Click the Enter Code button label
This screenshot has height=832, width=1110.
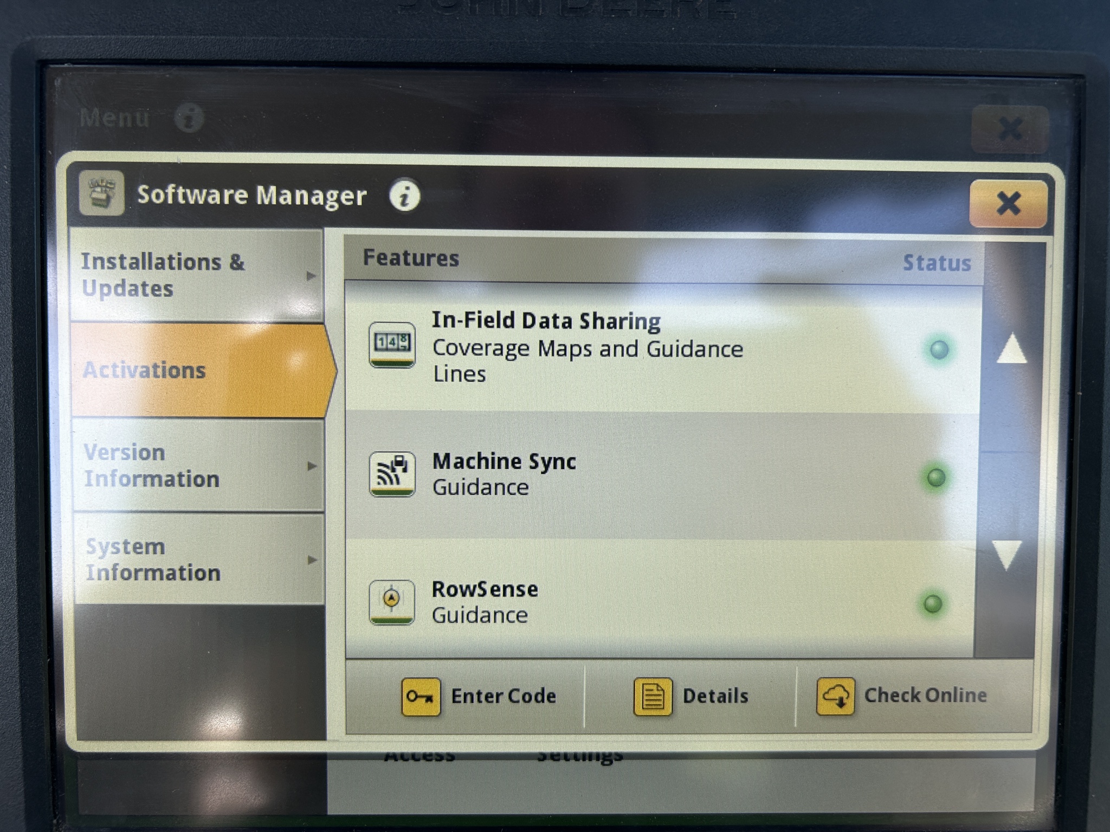point(504,696)
